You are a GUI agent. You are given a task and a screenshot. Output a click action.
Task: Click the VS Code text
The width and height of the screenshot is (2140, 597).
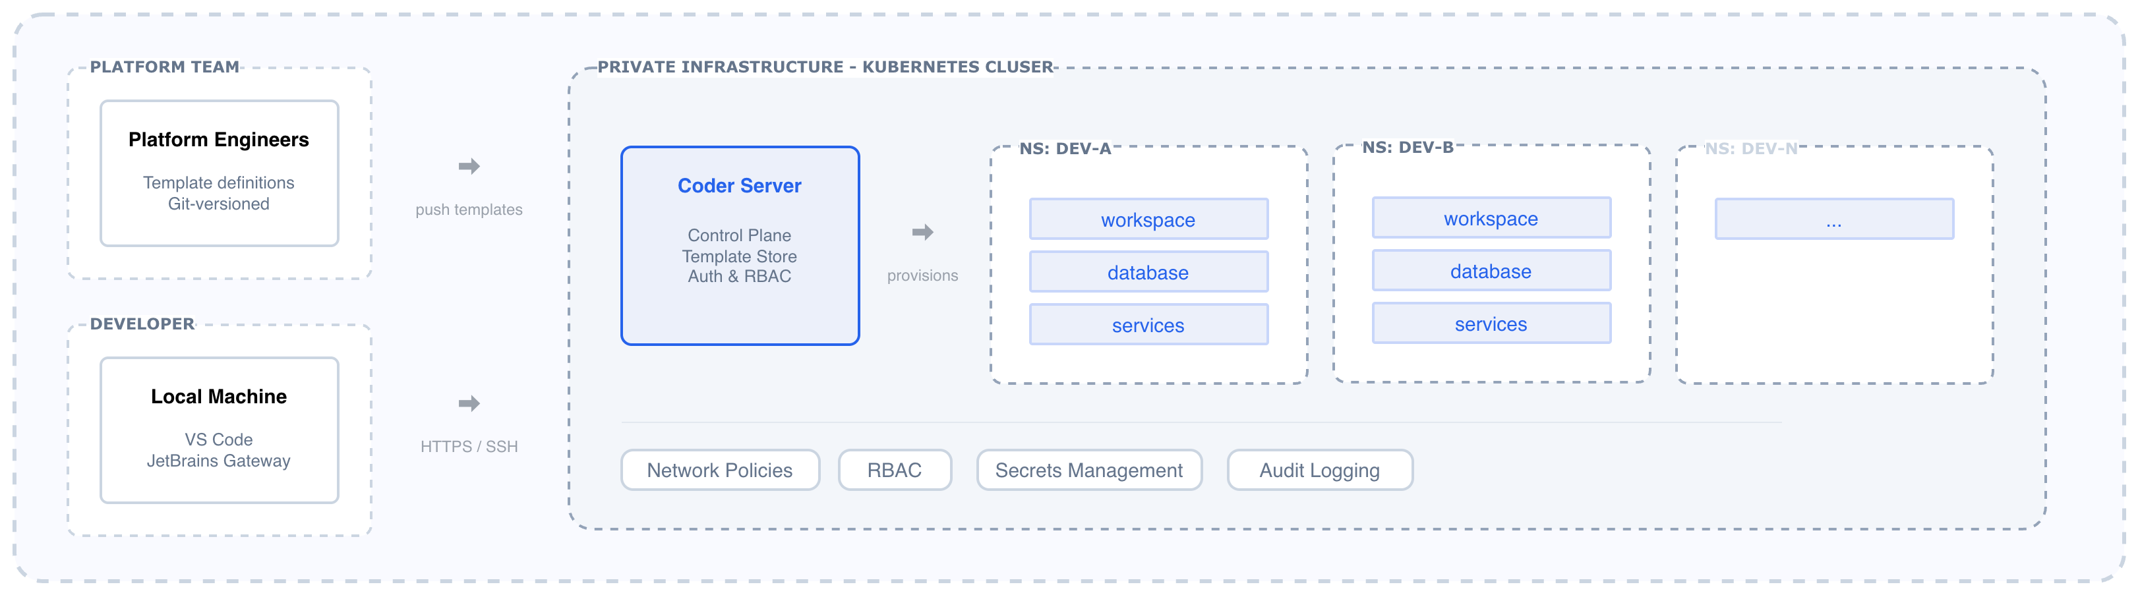(218, 440)
